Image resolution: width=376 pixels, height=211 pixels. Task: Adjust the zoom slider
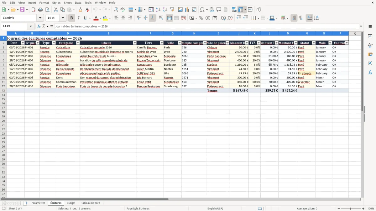click(351, 208)
